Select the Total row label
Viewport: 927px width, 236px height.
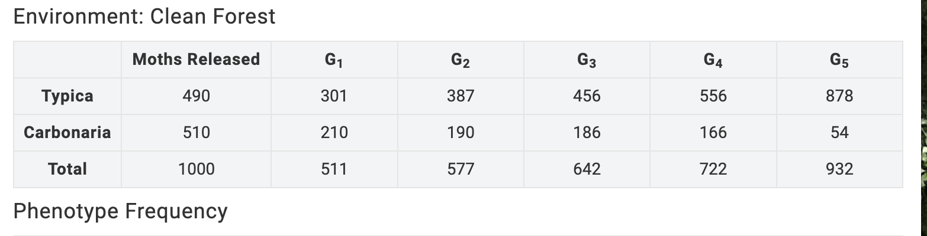(67, 169)
